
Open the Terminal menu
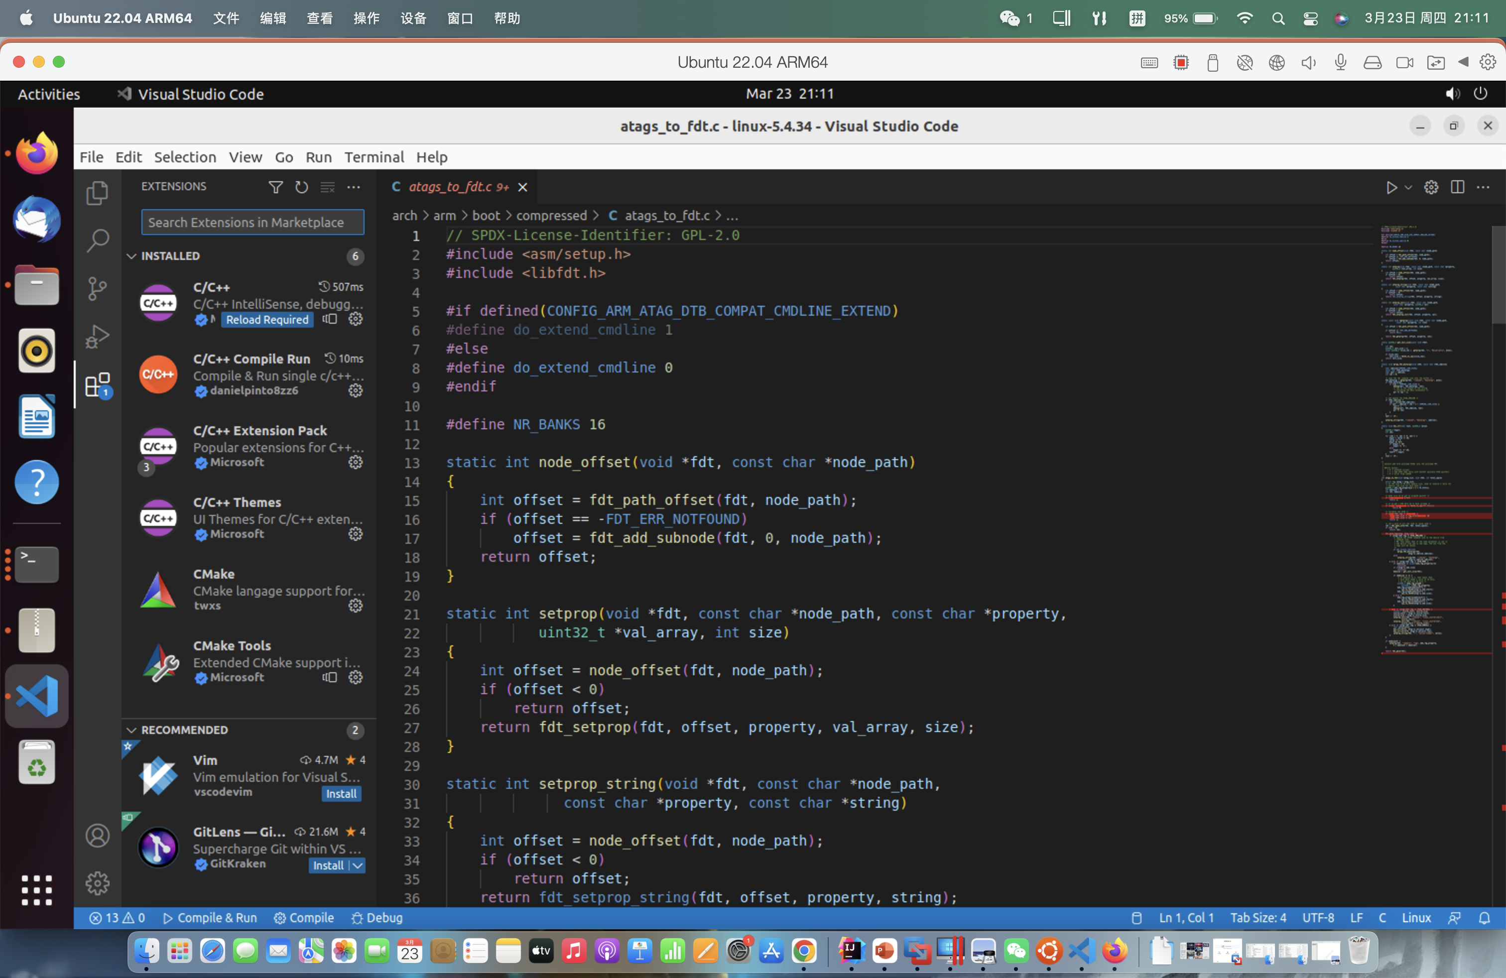tap(374, 157)
